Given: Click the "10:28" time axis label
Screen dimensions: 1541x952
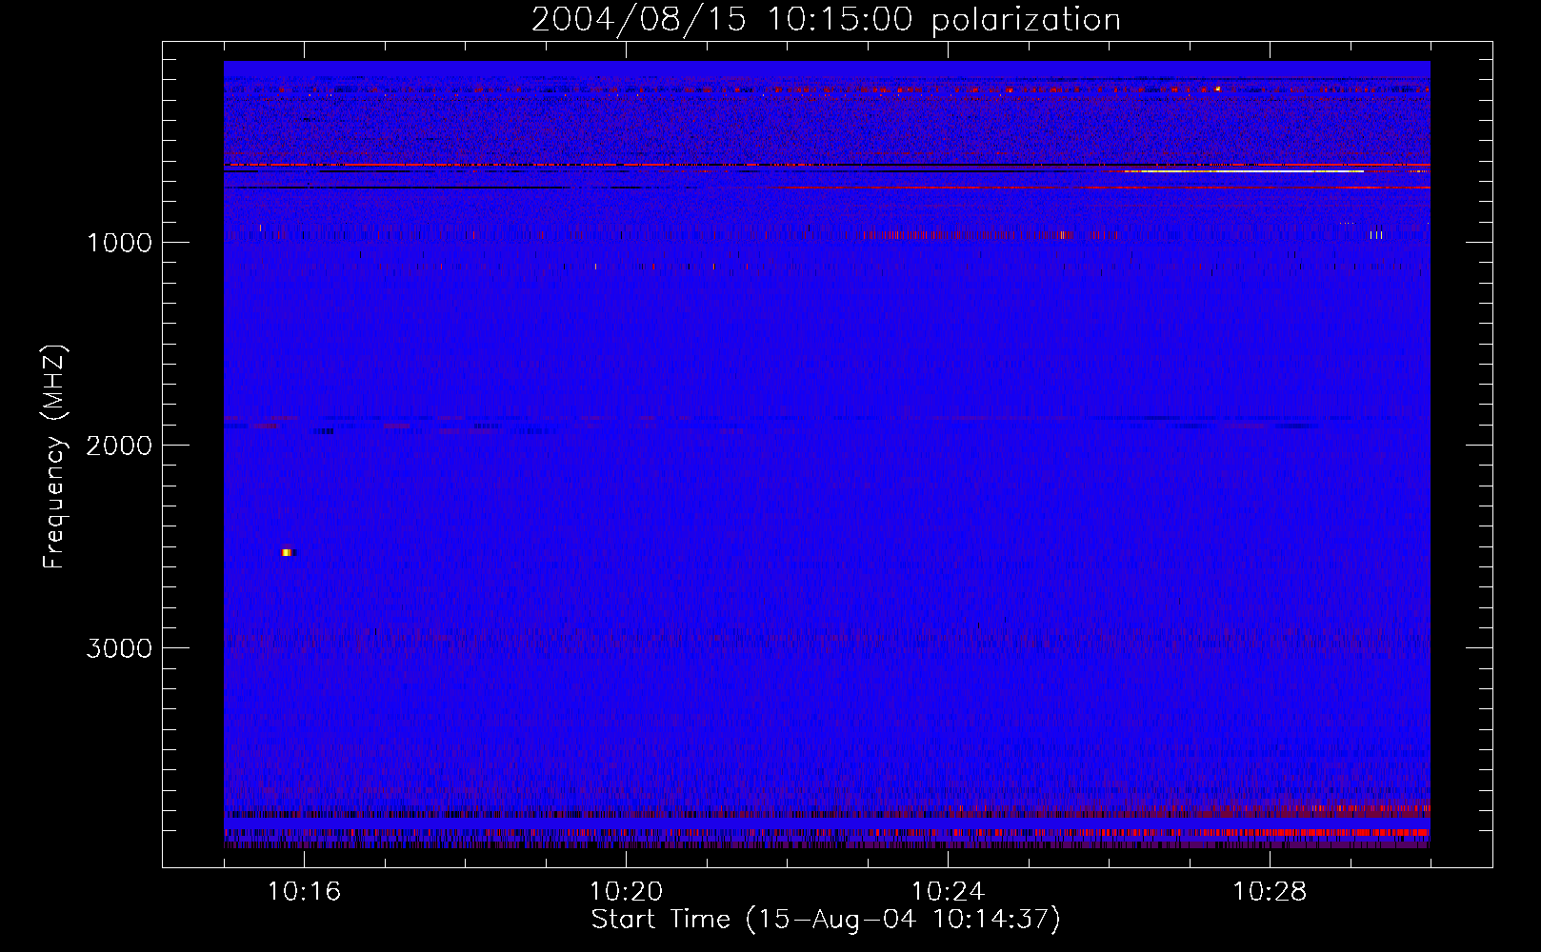Looking at the screenshot, I should click(x=1270, y=892).
